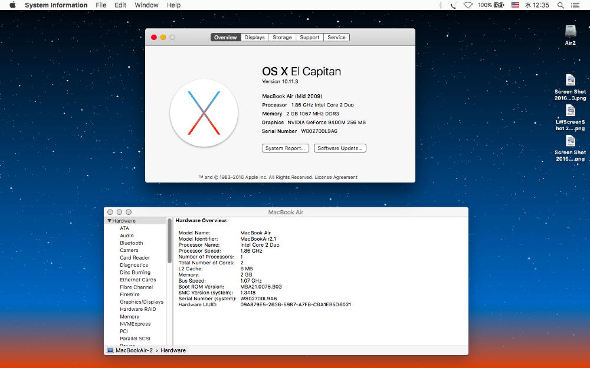Open the Window menu

[x=146, y=5]
